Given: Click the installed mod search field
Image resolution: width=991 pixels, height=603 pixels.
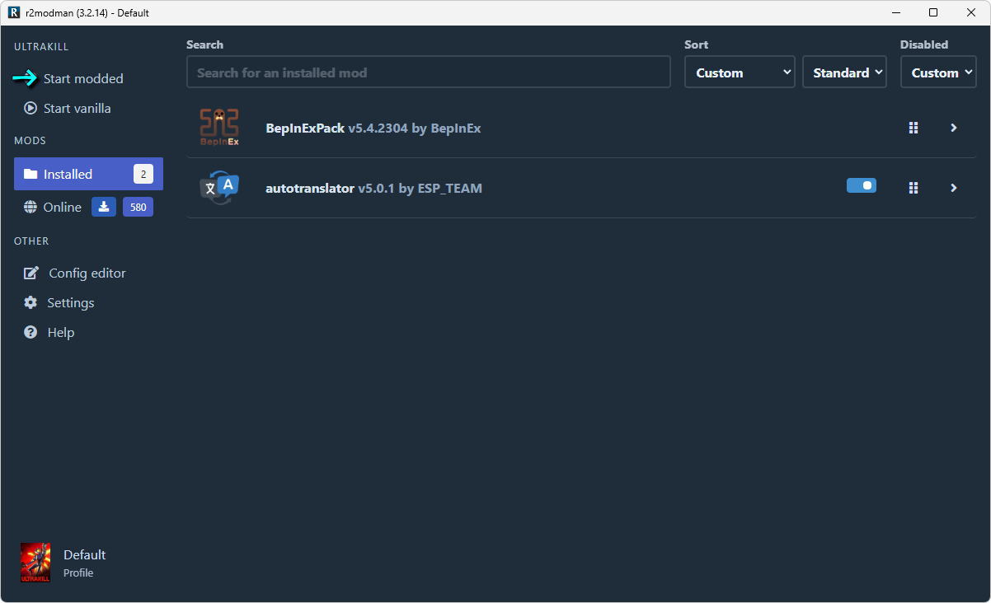Looking at the screenshot, I should [428, 72].
